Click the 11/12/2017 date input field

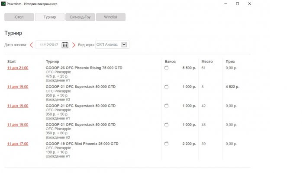(48, 44)
